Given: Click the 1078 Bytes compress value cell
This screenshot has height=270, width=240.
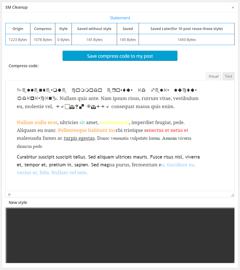Looking at the screenshot, I should [43, 39].
